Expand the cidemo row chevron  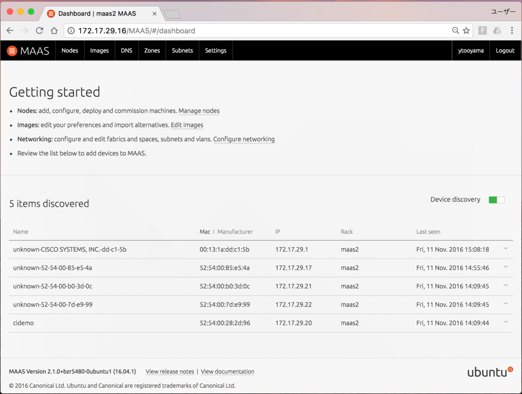(x=506, y=322)
